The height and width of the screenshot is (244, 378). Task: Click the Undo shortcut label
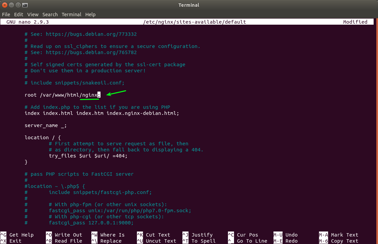pos(291,235)
